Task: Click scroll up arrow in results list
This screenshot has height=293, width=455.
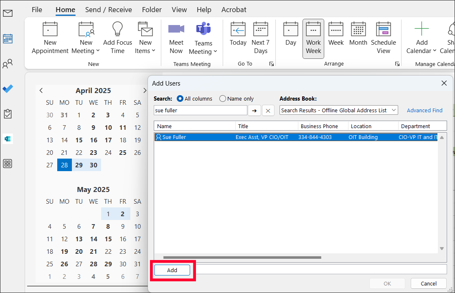Action: (442, 138)
